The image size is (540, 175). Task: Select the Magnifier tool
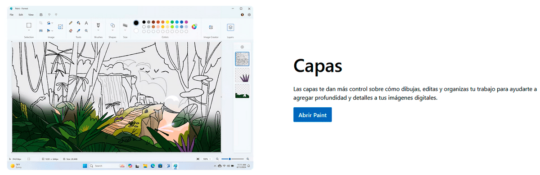point(86,31)
